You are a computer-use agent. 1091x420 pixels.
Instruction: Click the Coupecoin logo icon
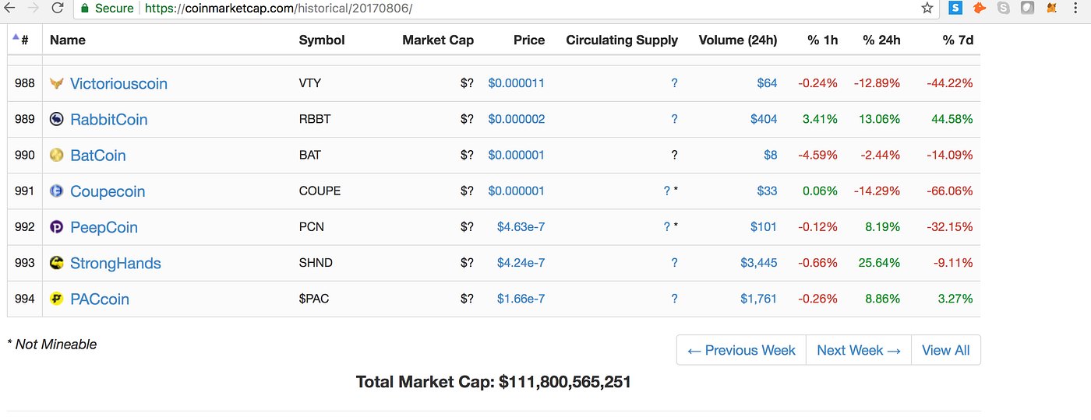56,191
